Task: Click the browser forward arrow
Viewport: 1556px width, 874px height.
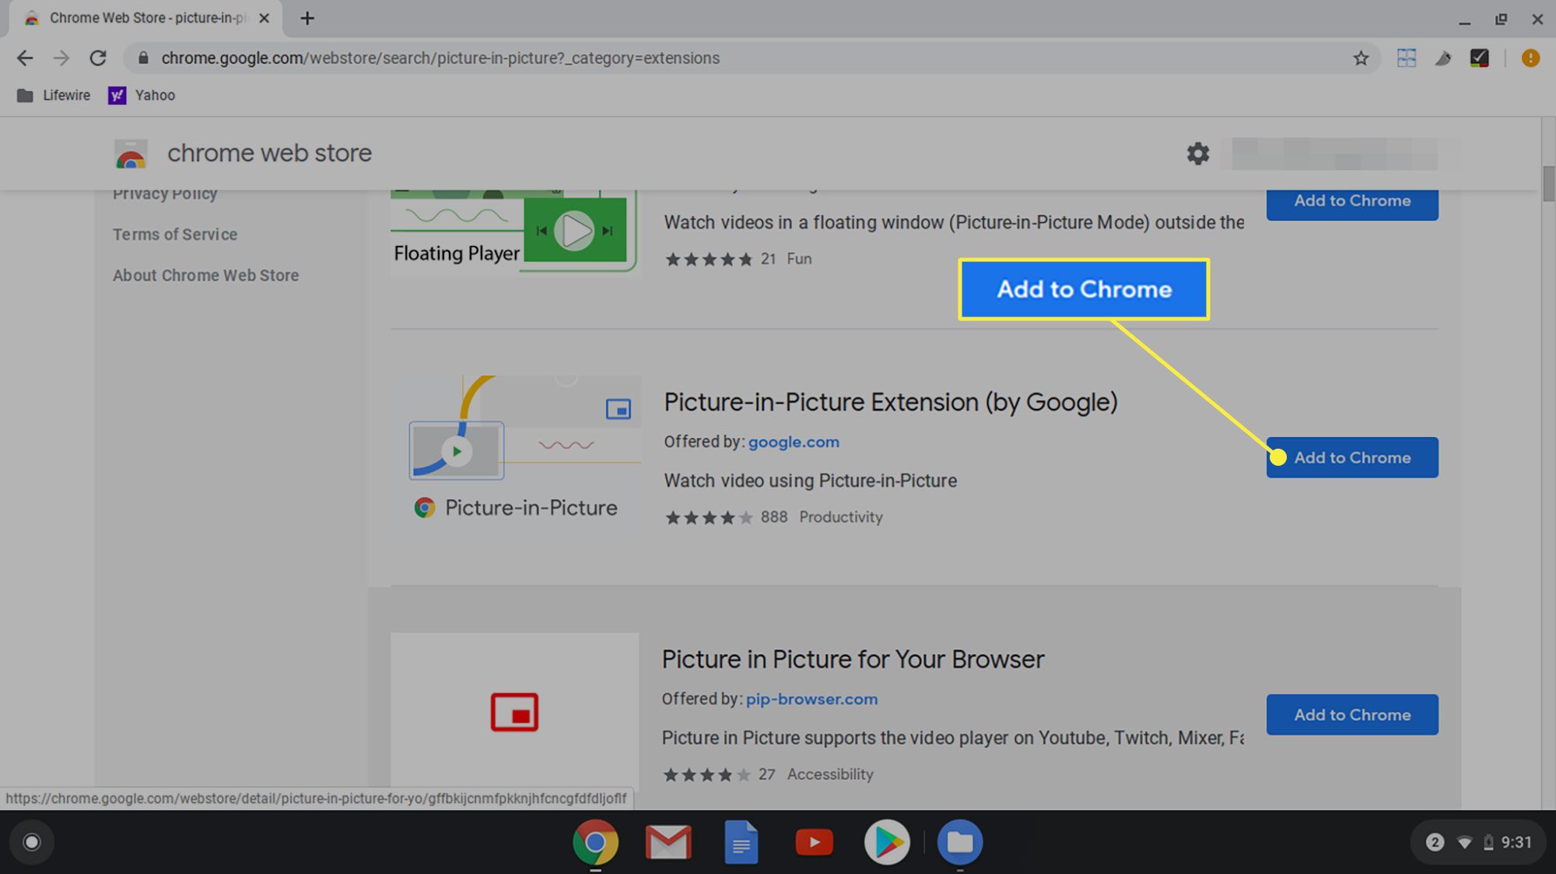Action: click(x=61, y=58)
